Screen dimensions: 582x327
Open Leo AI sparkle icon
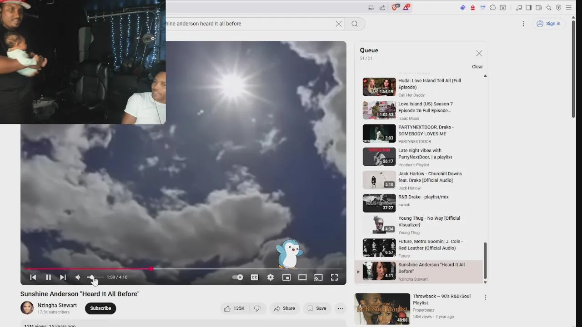click(549, 7)
